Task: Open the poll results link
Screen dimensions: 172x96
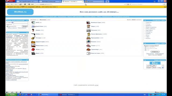Action: 150,54
